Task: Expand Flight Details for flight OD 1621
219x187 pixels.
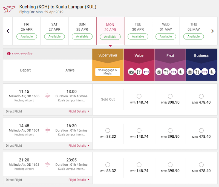Action: [79, 180]
